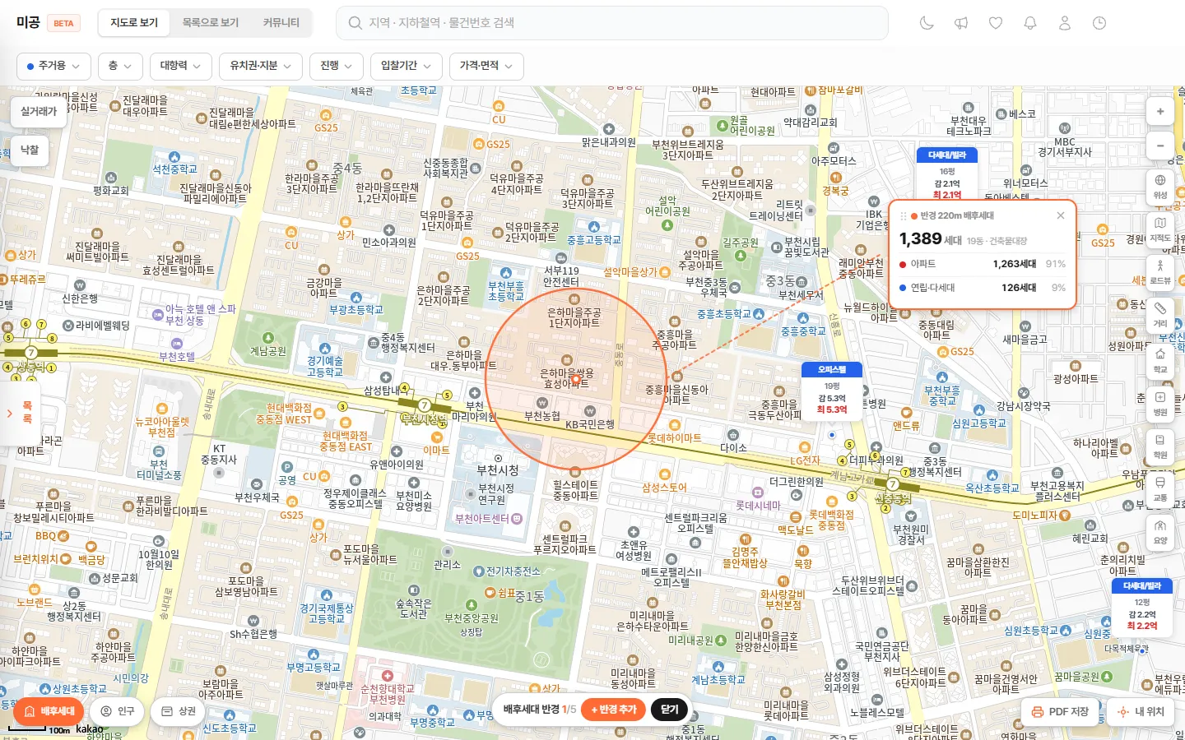Image resolution: width=1185 pixels, height=740 pixels.
Task: Open the 가격·면적 filter dropdown
Action: point(486,66)
